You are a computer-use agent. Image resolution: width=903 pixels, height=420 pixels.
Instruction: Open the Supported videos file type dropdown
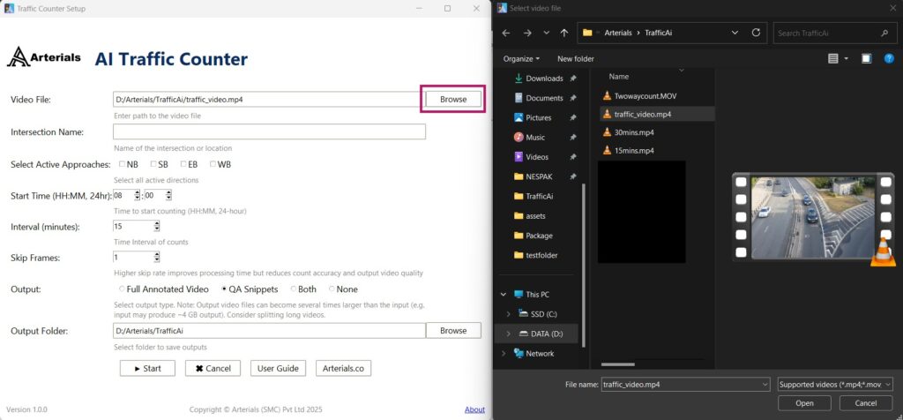pyautogui.click(x=834, y=384)
